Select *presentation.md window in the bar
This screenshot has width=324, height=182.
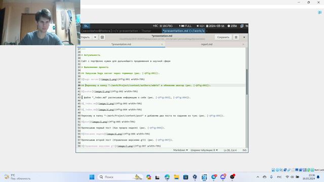183,31
